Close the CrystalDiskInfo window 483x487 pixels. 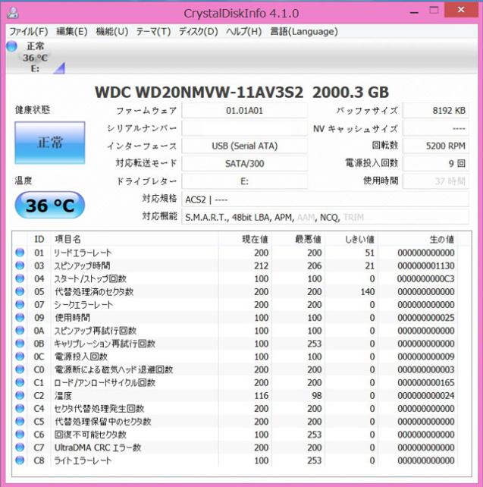(x=461, y=10)
